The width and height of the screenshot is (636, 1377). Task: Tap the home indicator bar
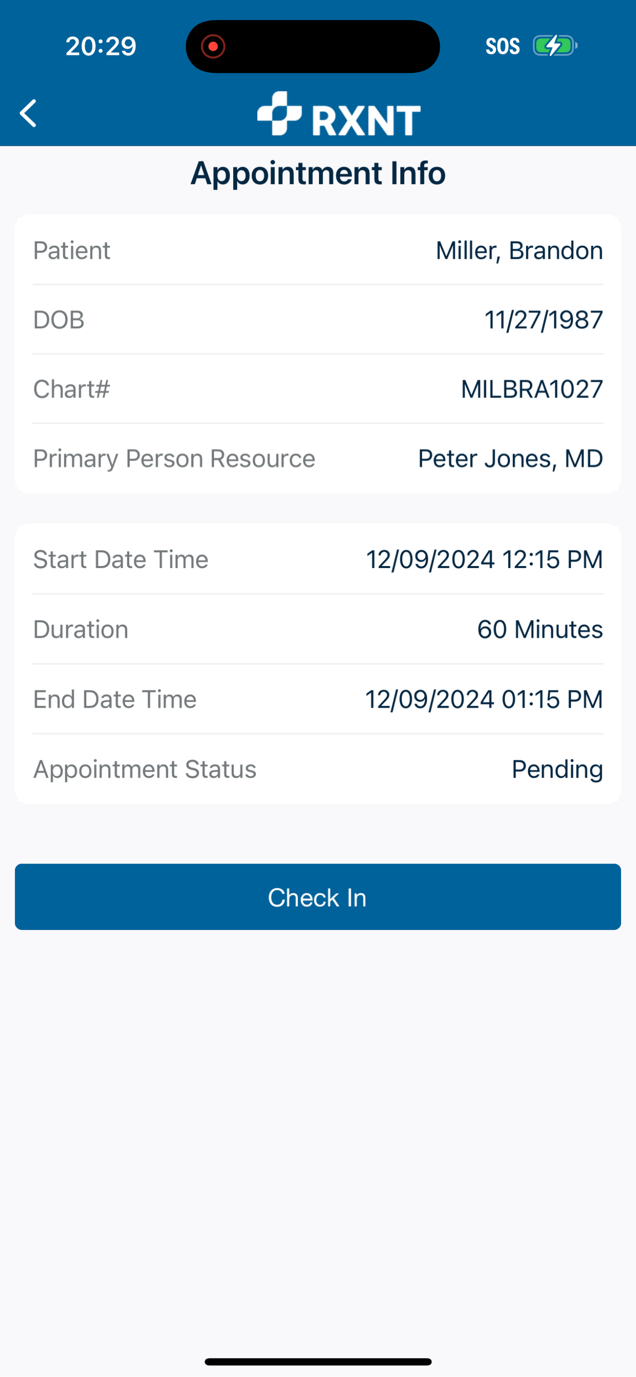(318, 1362)
